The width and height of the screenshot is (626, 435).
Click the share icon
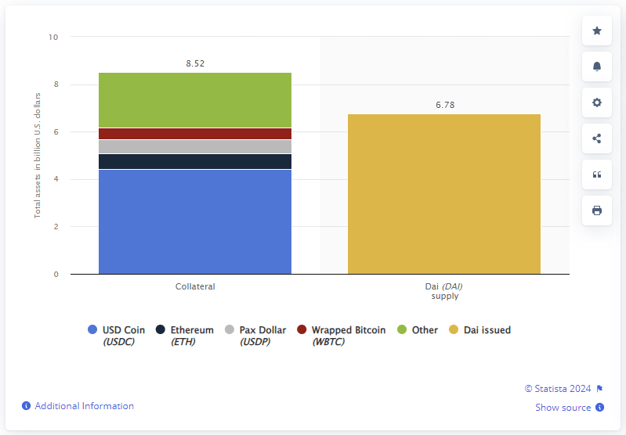(597, 138)
